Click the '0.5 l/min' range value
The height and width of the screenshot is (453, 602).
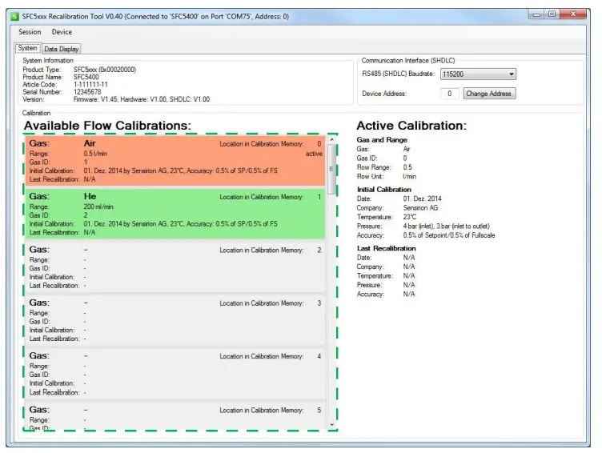coord(95,154)
